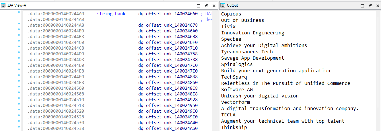This screenshot has width=381, height=131.
Task: Float the IDA View-A panel
Action: pyautogui.click(x=206, y=6)
